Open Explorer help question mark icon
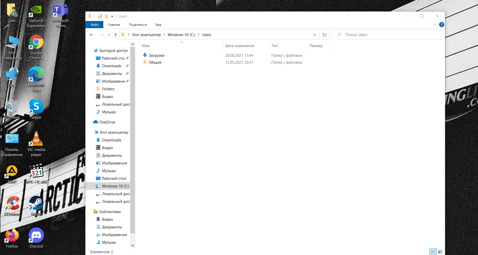 coord(441,25)
